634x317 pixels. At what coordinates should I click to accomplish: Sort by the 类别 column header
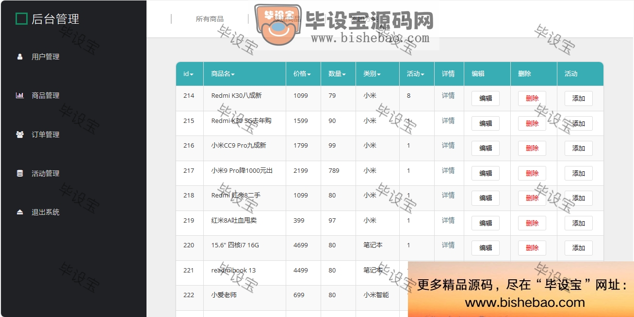pyautogui.click(x=372, y=74)
